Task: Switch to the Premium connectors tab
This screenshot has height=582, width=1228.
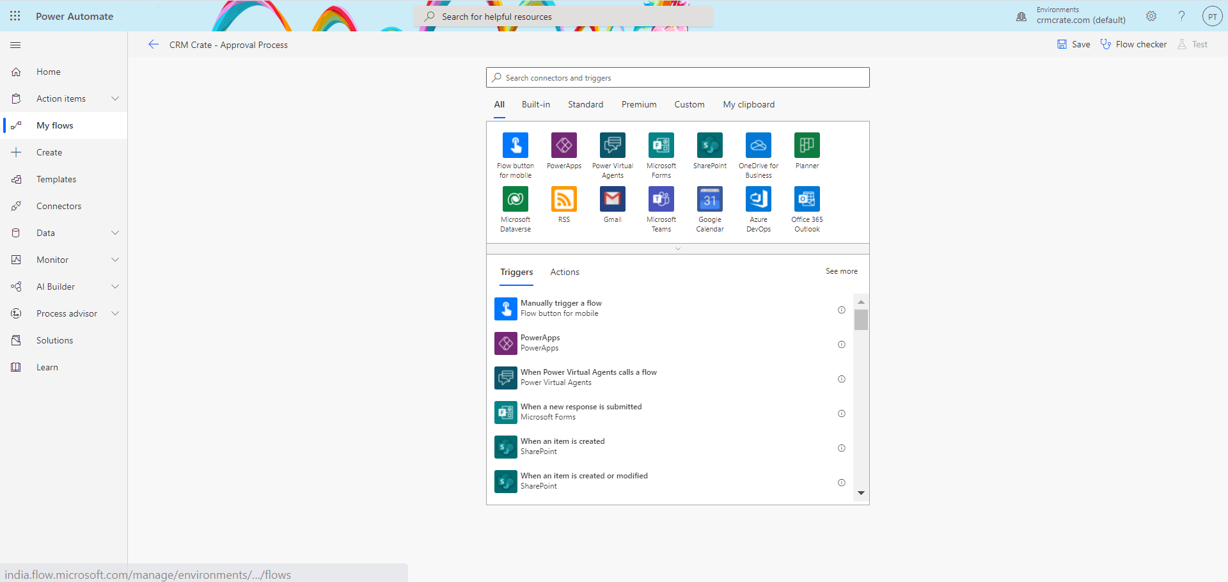Action: pos(638,104)
